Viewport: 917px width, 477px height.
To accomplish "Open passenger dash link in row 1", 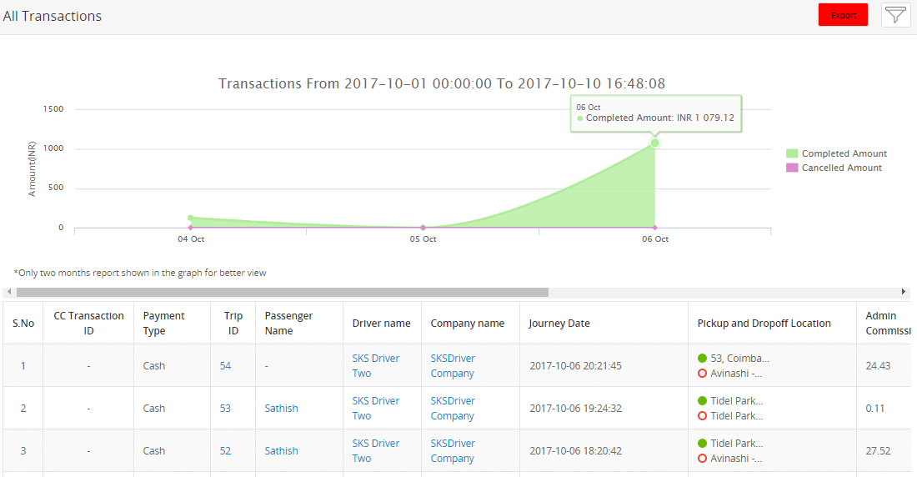I will [x=266, y=366].
